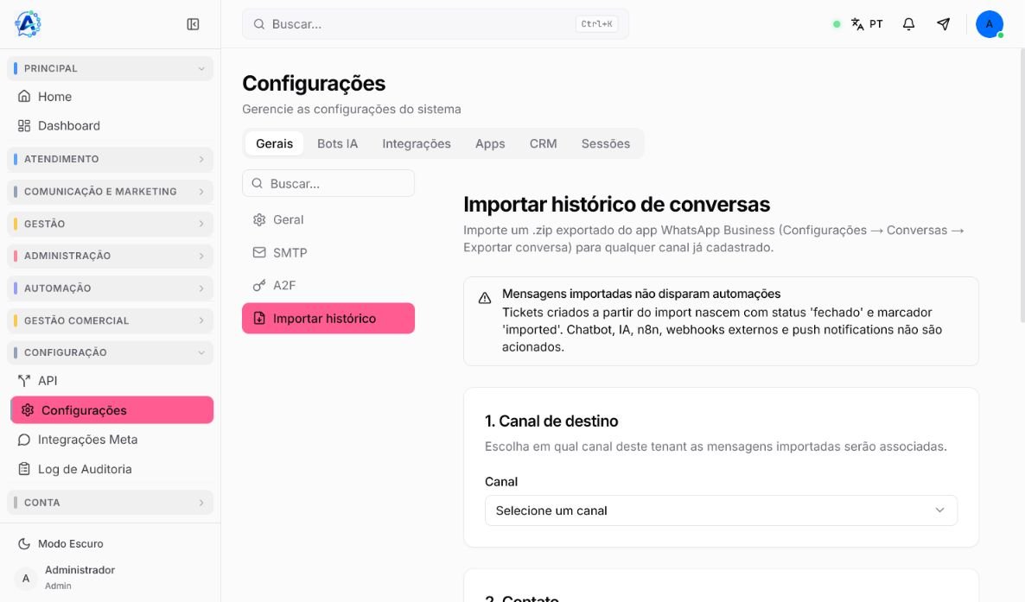Click the Importar histórico file icon

coord(259,319)
